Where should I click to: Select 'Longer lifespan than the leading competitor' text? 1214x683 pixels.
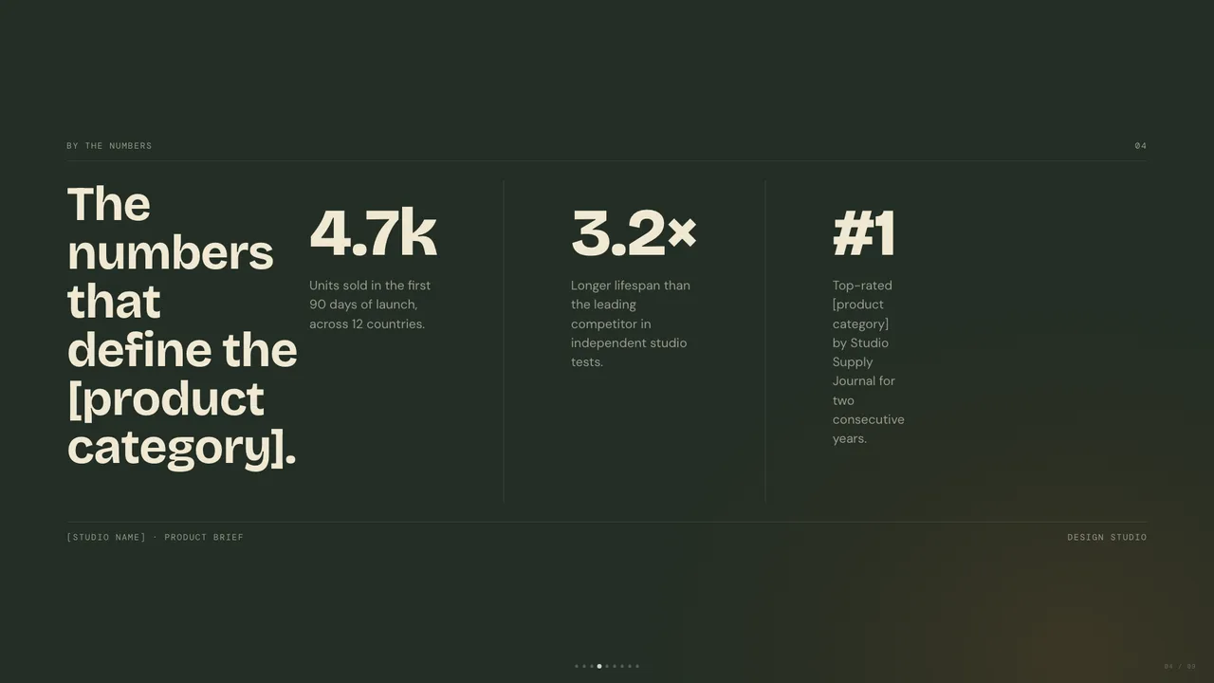point(631,323)
